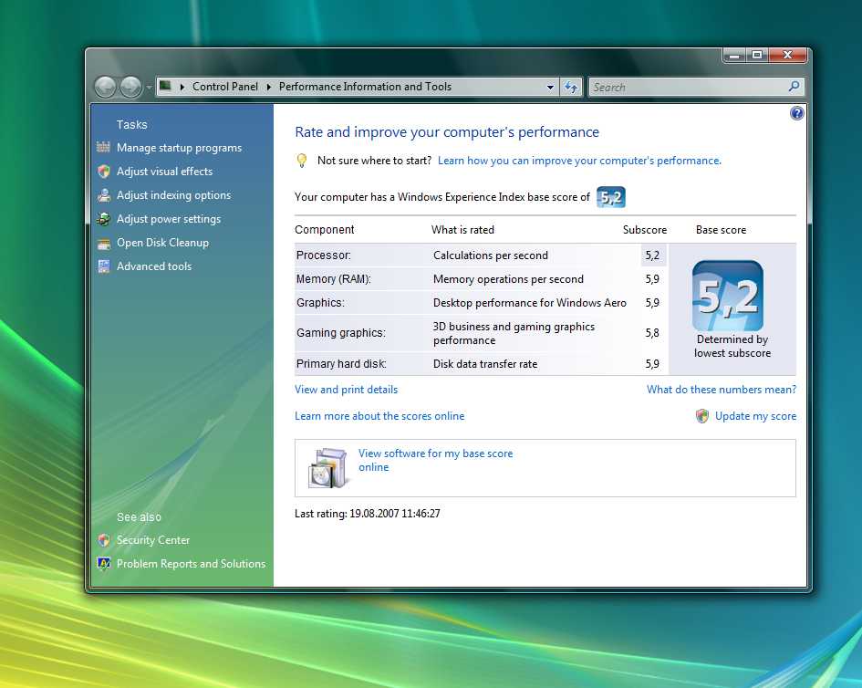Select the Gaming graphics row label
Image resolution: width=862 pixels, height=688 pixels.
pyautogui.click(x=341, y=333)
